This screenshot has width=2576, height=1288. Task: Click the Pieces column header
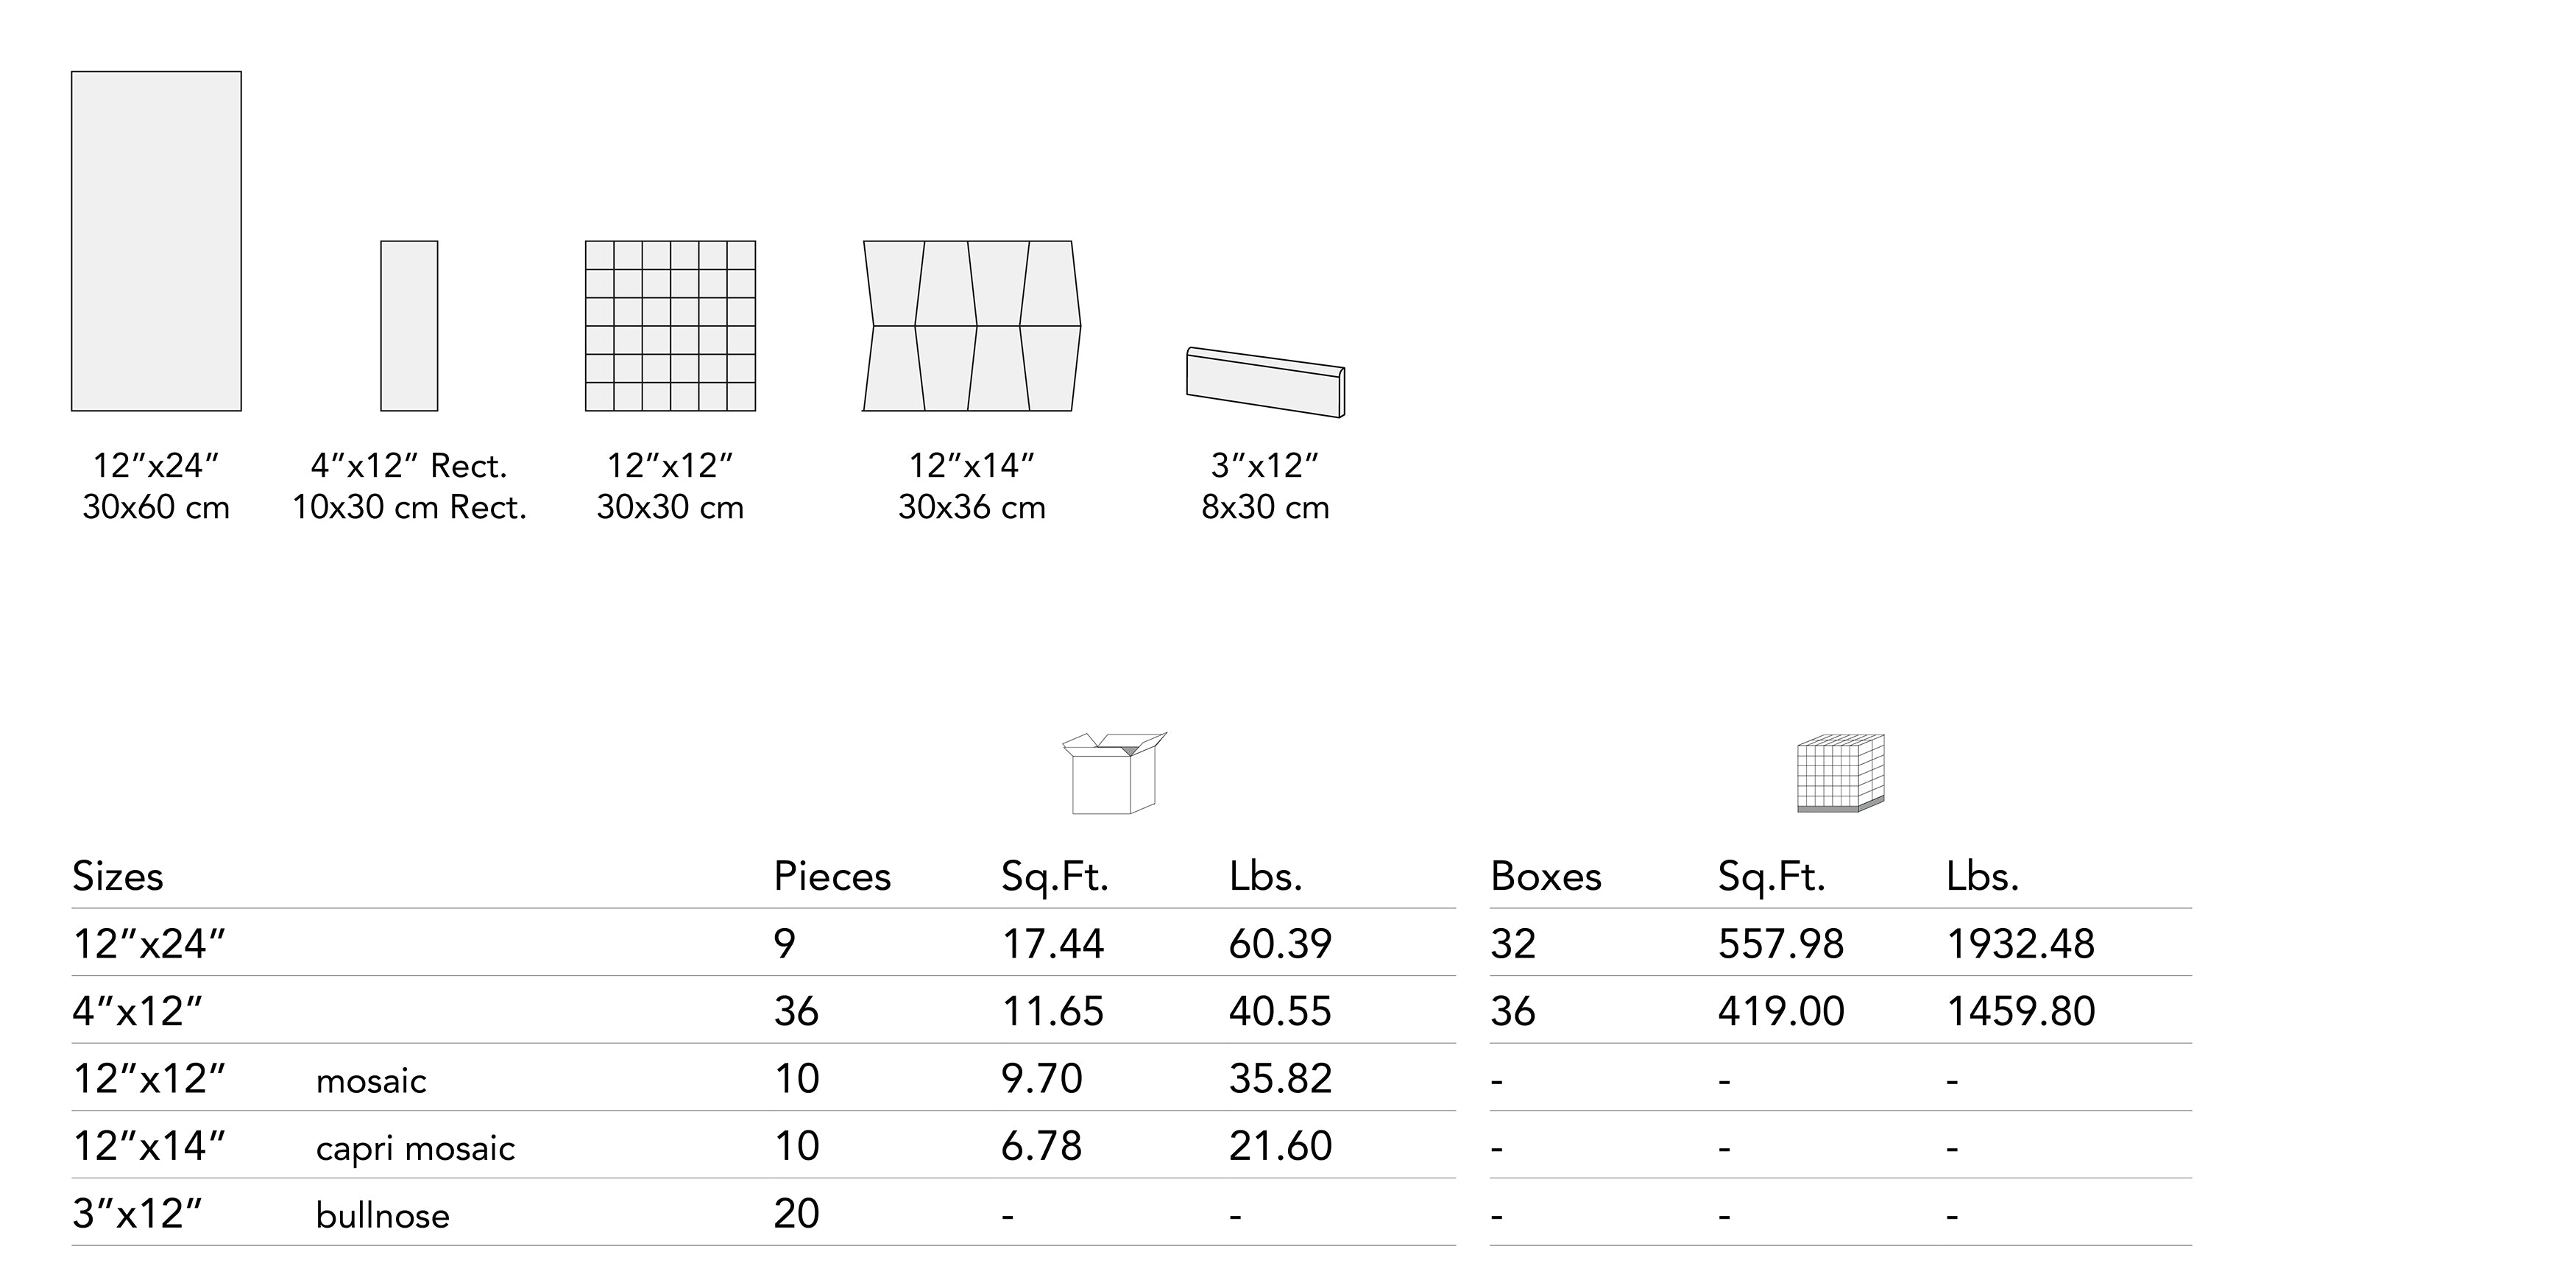tap(832, 877)
